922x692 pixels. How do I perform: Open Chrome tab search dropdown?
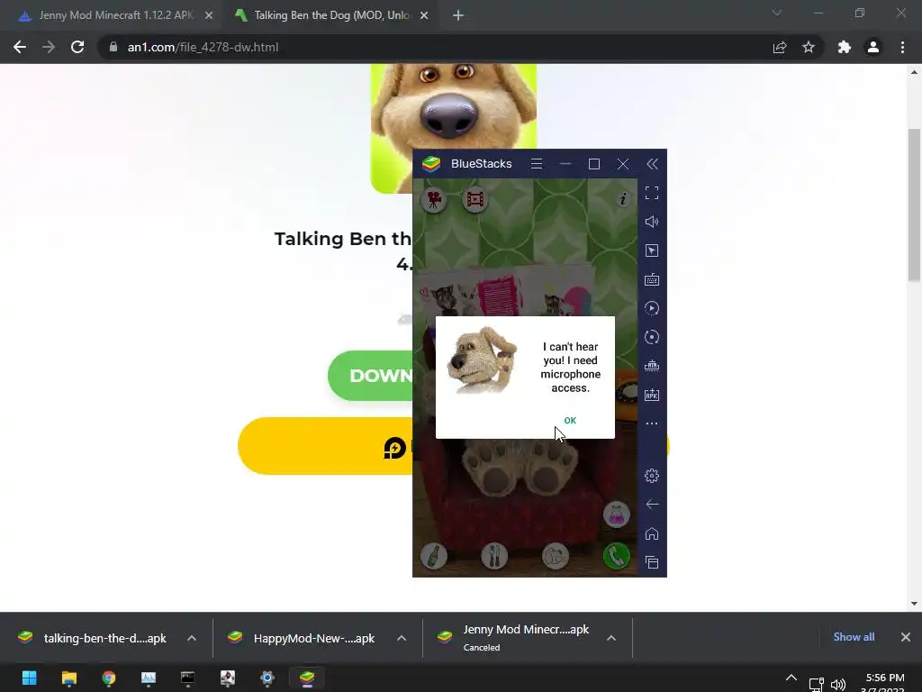point(777,13)
